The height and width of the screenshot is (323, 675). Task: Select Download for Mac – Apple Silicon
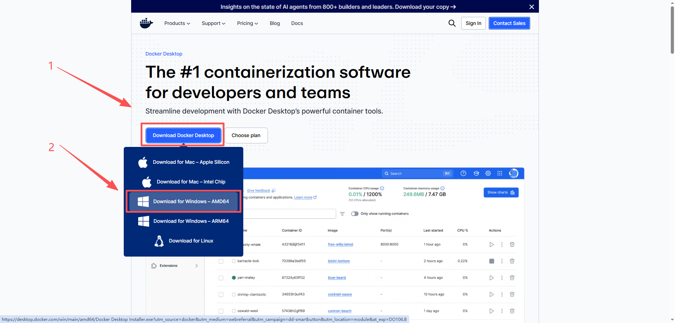[184, 162]
